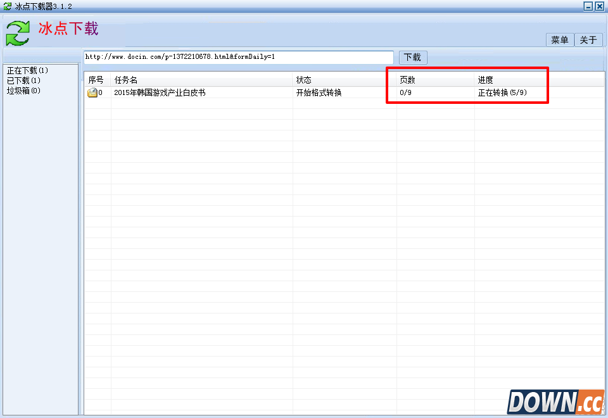608x418 pixels.
Task: Minimize the 冰点下载器 window
Action: point(588,6)
